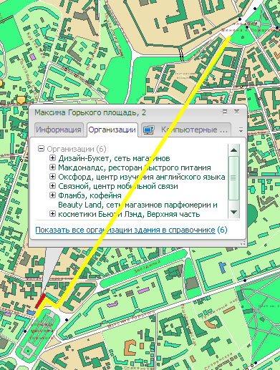Viewport: 280px width, 370px height.
Task: Click the scrollbar down arrow in list
Action: [233, 212]
